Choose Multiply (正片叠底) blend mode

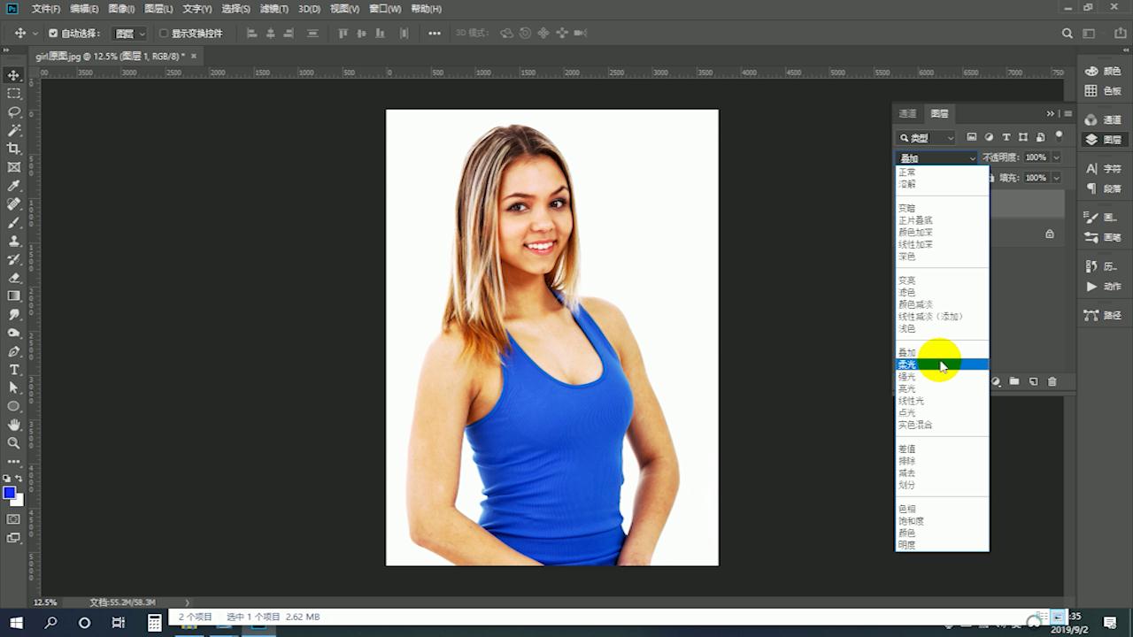[x=915, y=220]
